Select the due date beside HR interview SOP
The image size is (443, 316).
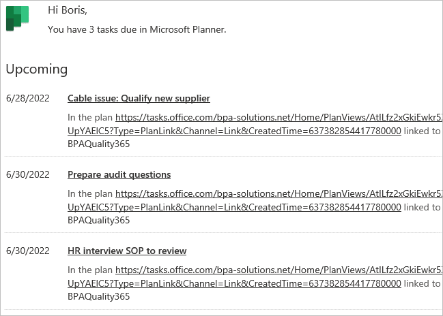coord(28,251)
